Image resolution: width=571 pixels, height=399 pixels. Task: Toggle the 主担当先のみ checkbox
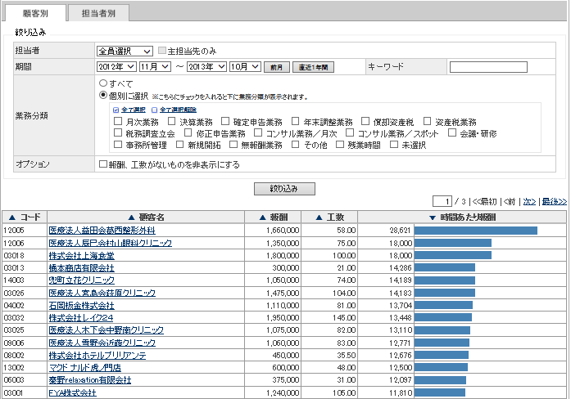click(162, 51)
